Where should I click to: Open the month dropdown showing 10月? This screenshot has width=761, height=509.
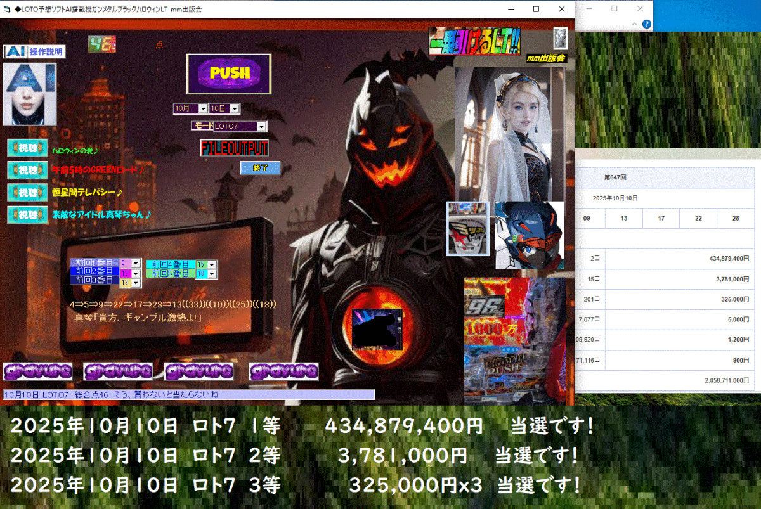pos(203,108)
